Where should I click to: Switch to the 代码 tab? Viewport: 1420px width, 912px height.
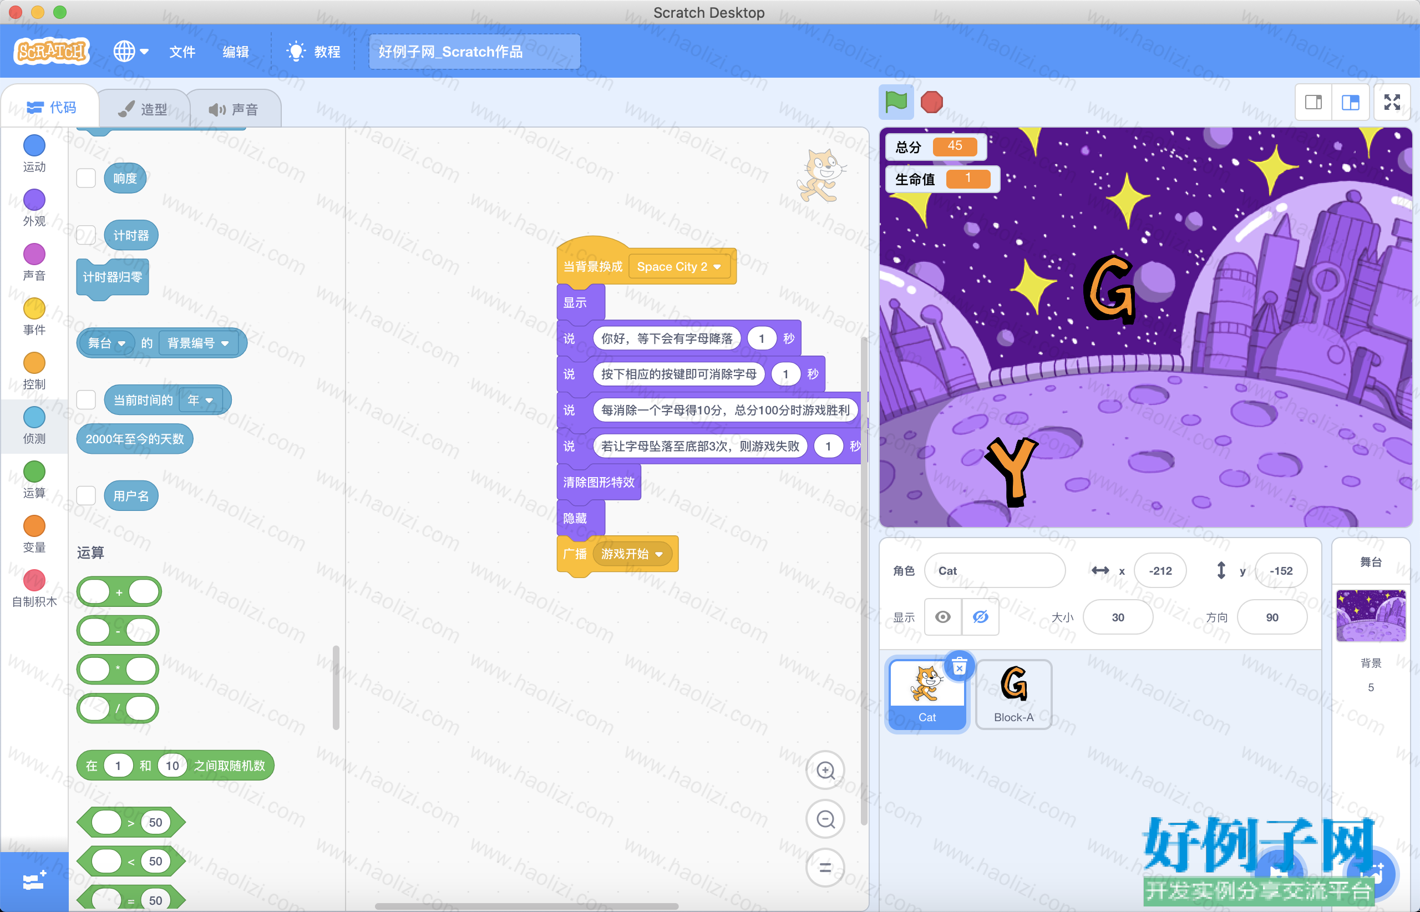[51, 107]
